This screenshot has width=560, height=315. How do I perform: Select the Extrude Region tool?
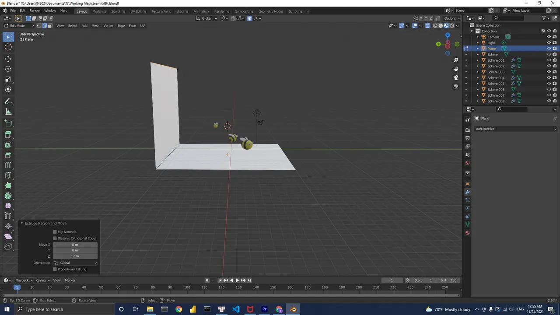click(x=8, y=134)
